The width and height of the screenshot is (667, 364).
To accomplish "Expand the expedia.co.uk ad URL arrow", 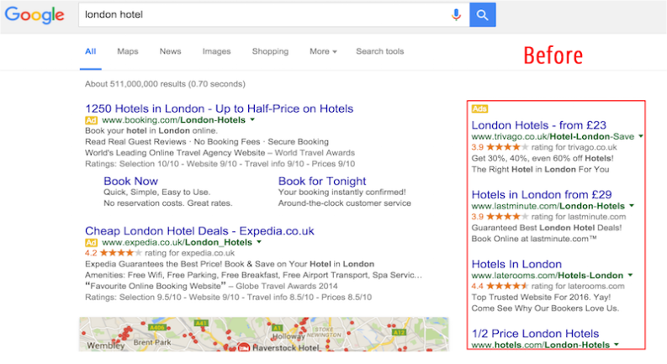I will point(260,243).
